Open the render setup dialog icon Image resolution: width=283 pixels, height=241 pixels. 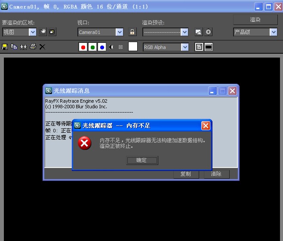[199, 32]
